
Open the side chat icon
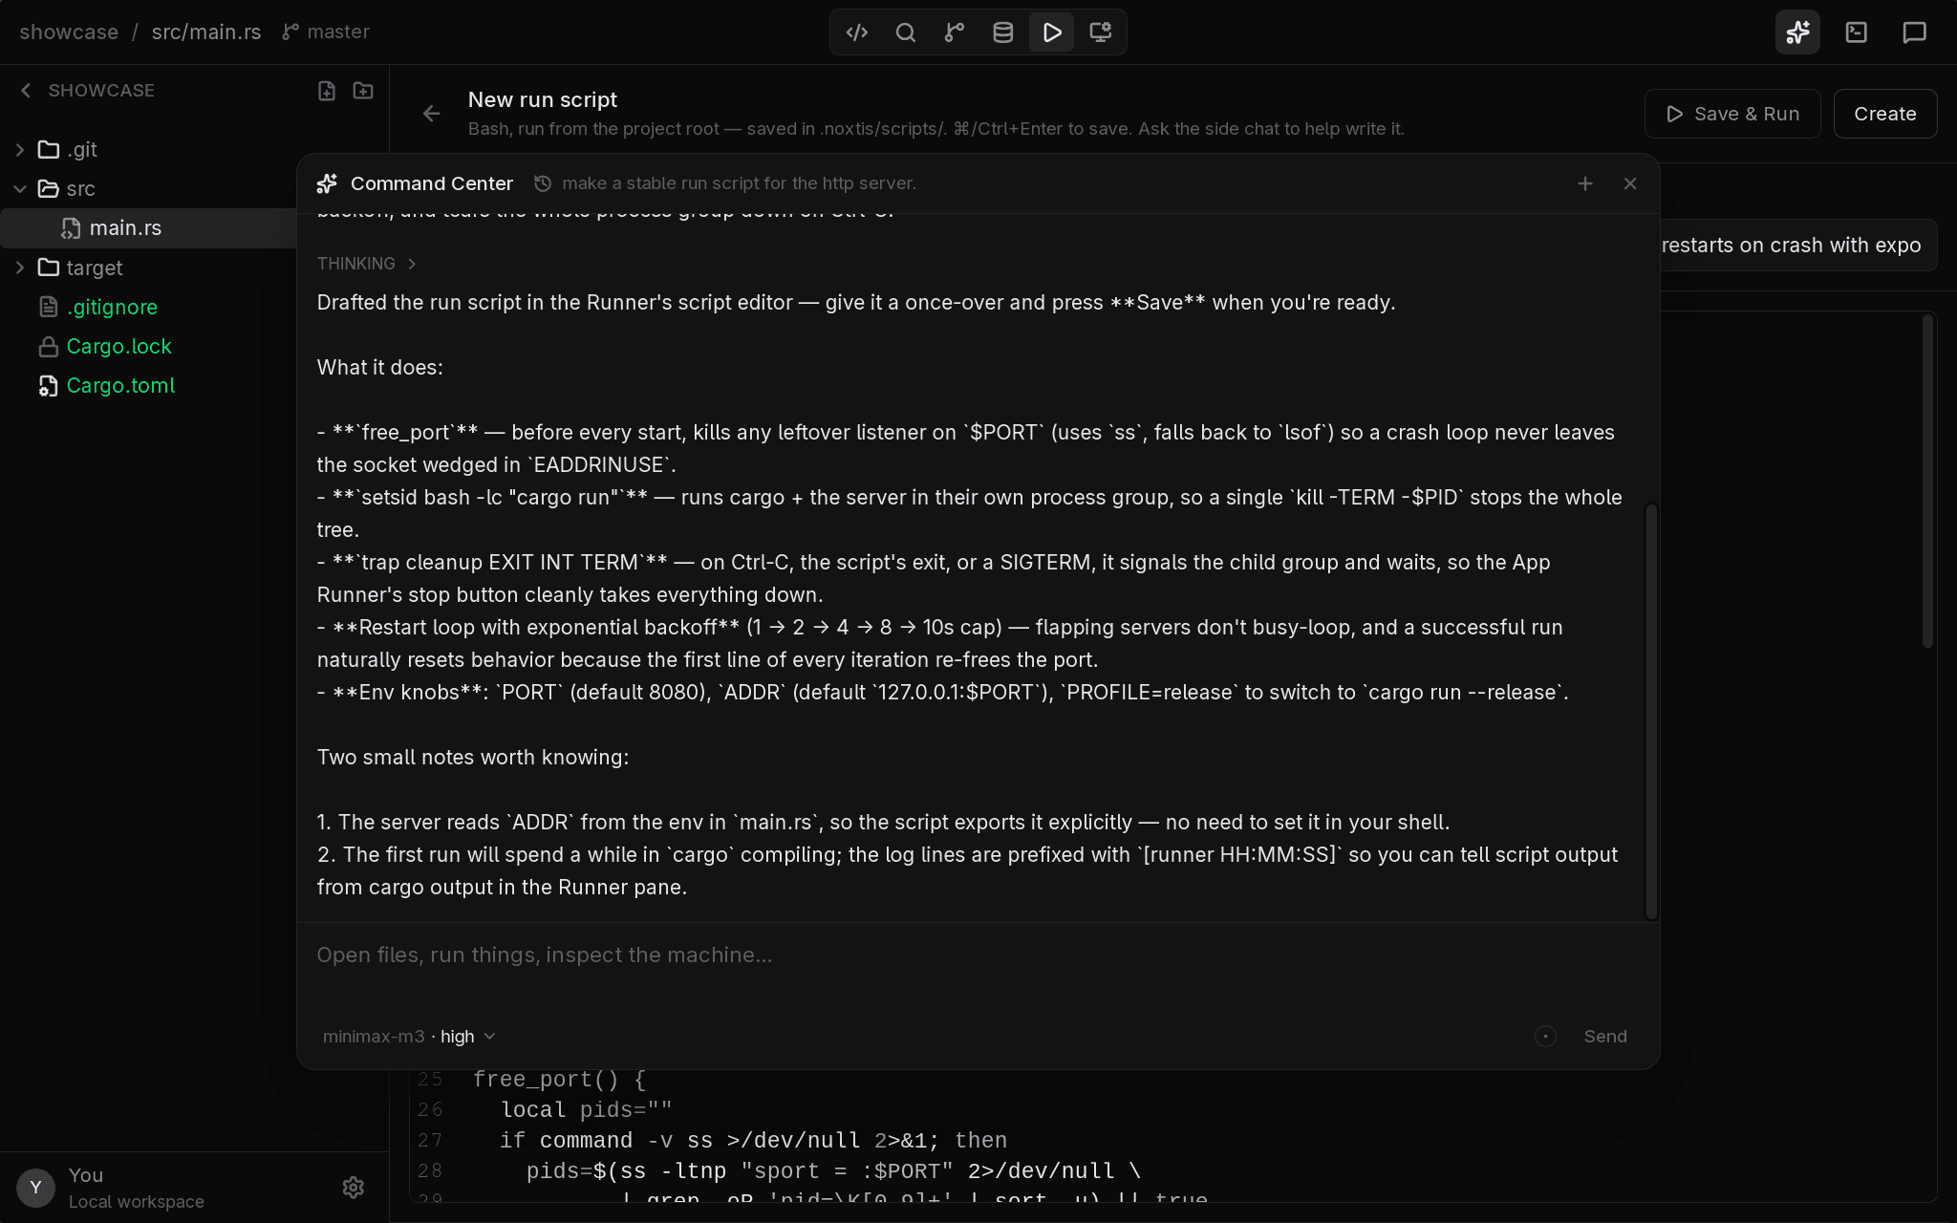1914,32
